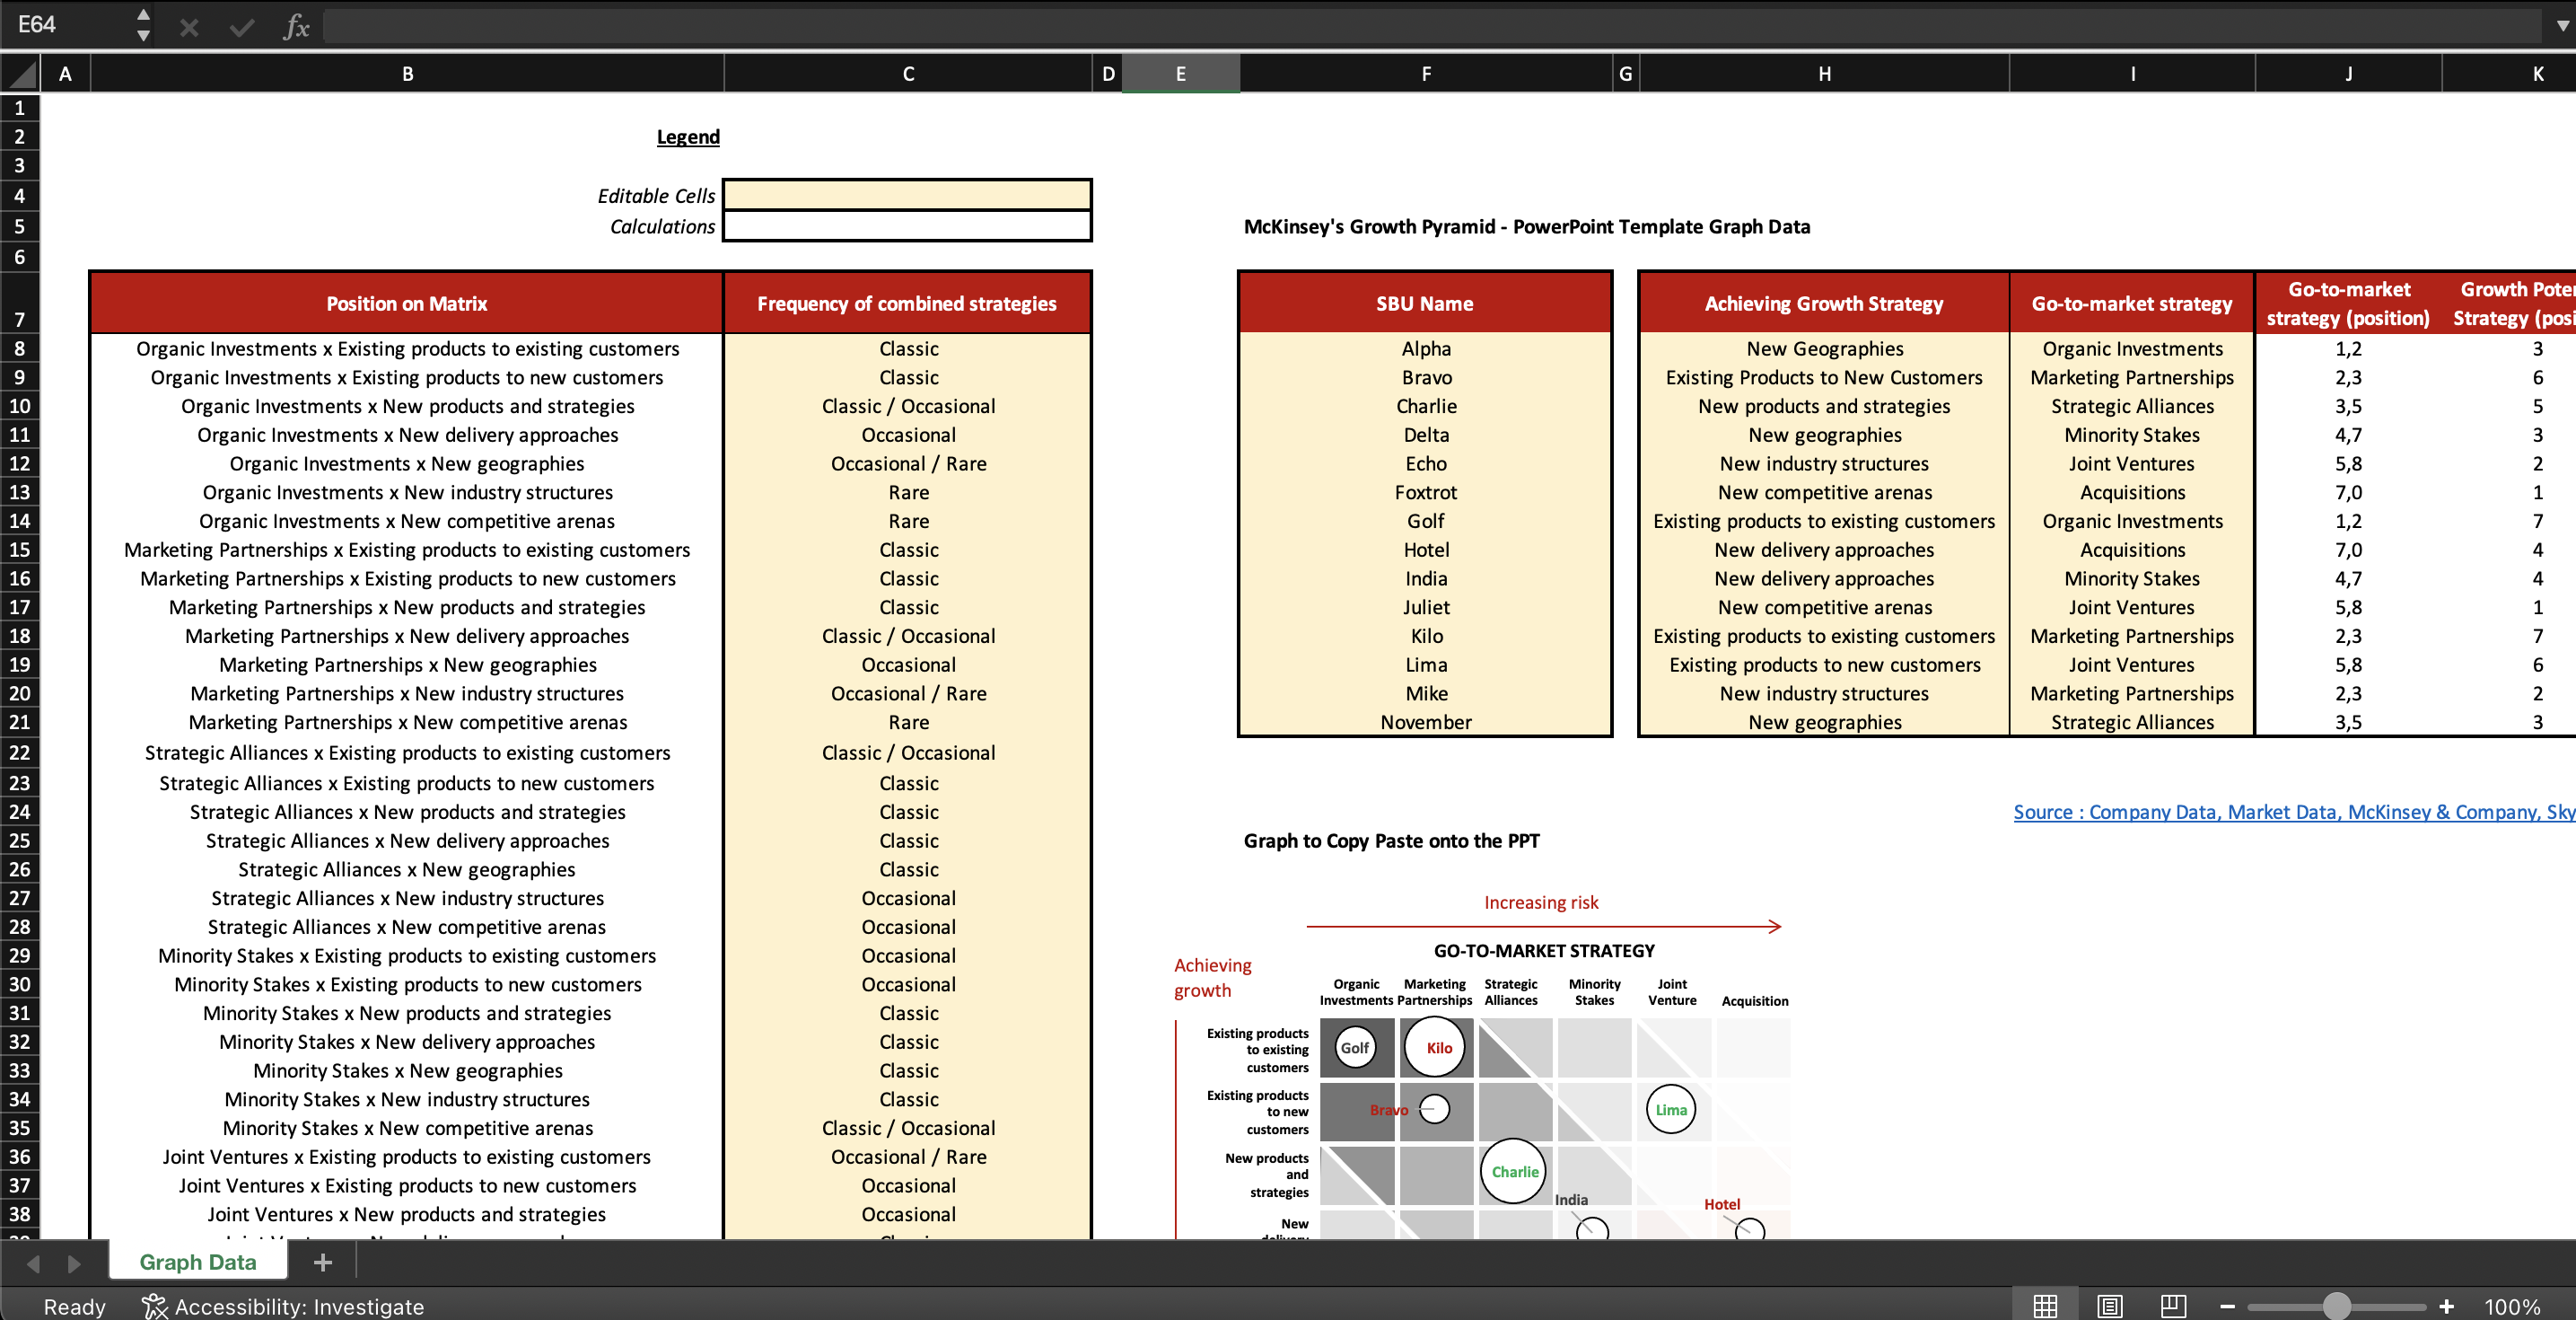Select the Editable Cells legend box

907,195
